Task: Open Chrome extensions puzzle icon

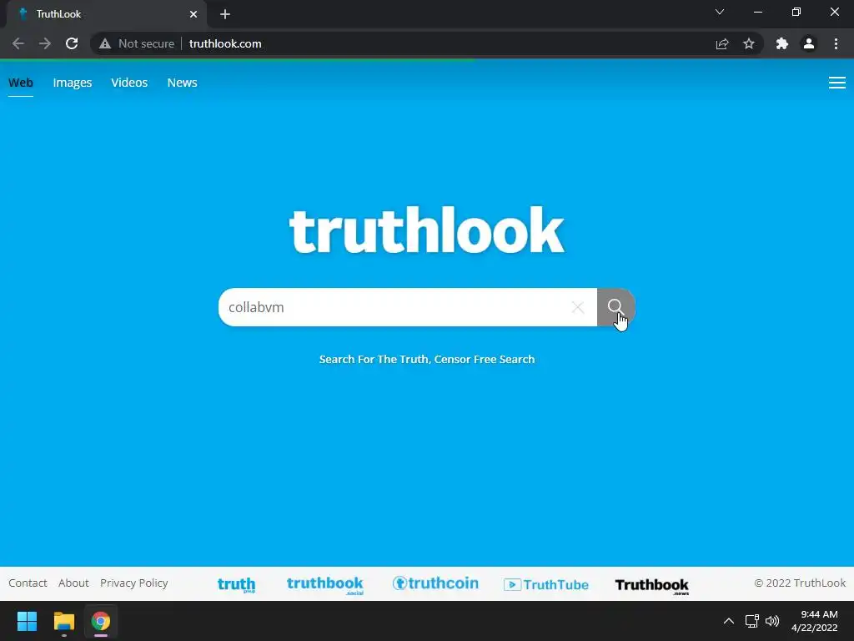Action: [782, 43]
